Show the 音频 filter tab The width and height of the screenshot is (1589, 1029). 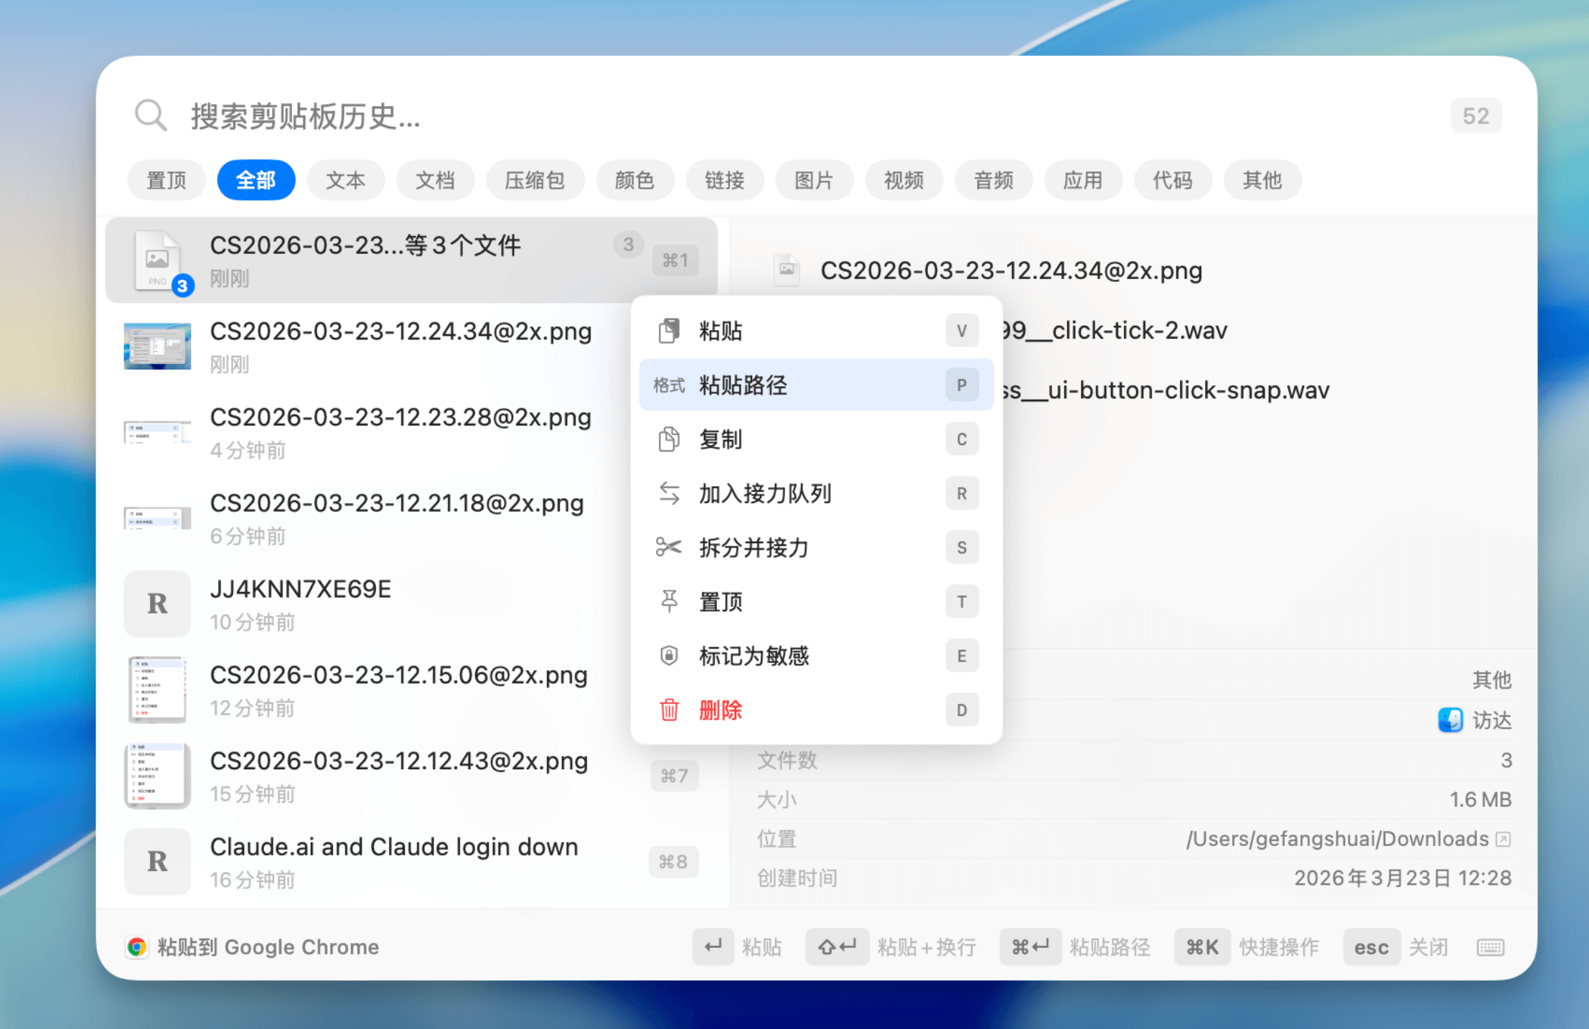(994, 180)
